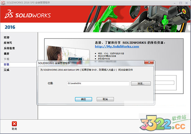The image size is (191, 134).
Task: Click the 取消 label under the red X
Action: click(14, 129)
